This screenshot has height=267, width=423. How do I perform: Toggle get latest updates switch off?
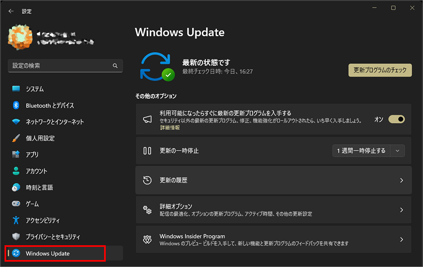pos(397,119)
